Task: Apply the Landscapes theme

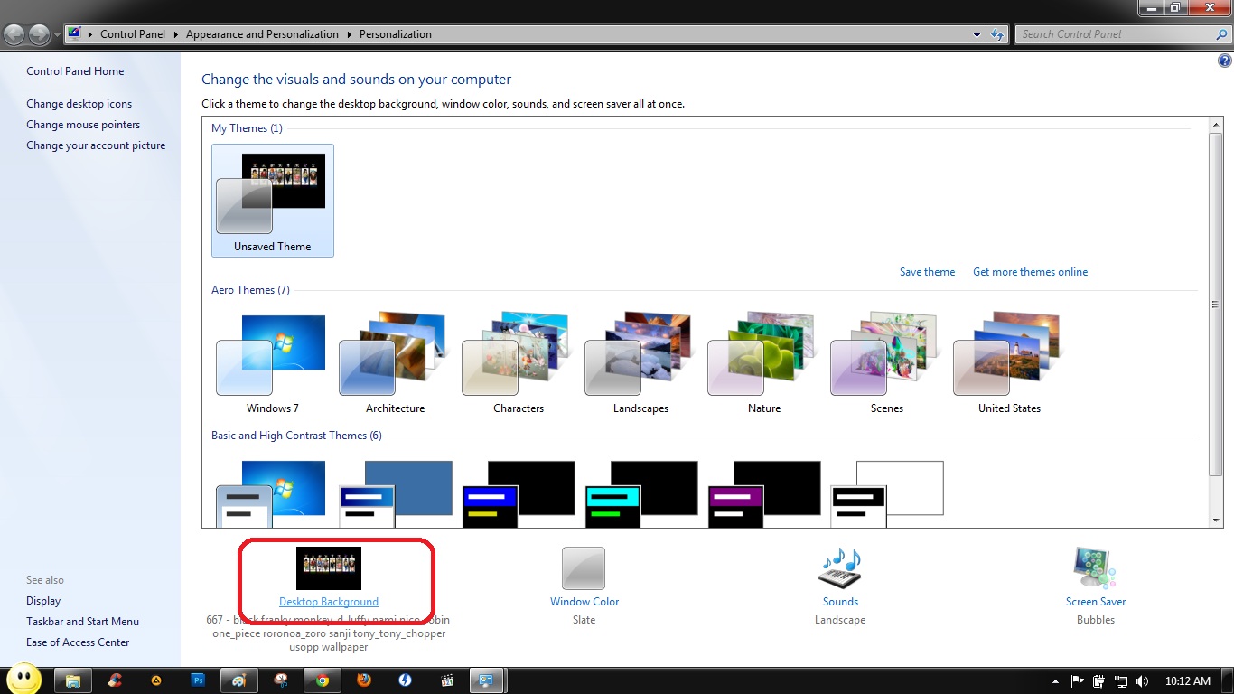Action: [640, 363]
